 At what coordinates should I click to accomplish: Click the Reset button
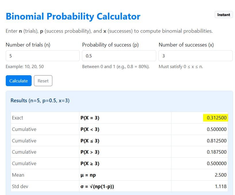click(x=43, y=81)
